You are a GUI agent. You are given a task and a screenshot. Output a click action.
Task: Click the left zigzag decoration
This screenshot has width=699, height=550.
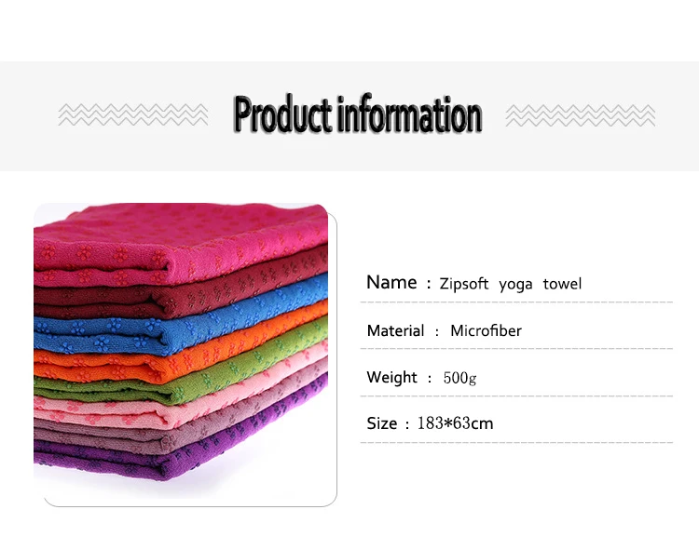click(133, 114)
